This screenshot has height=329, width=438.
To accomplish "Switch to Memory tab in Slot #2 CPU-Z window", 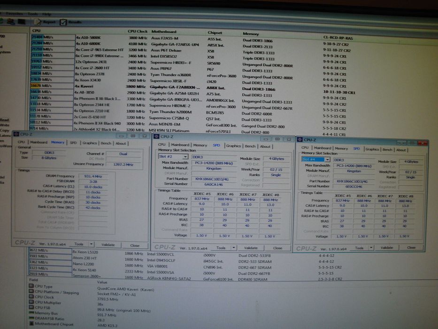I will 200,145.
